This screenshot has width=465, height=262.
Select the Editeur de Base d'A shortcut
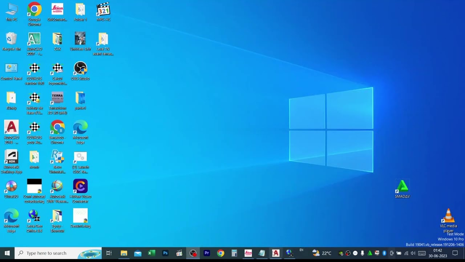(34, 103)
